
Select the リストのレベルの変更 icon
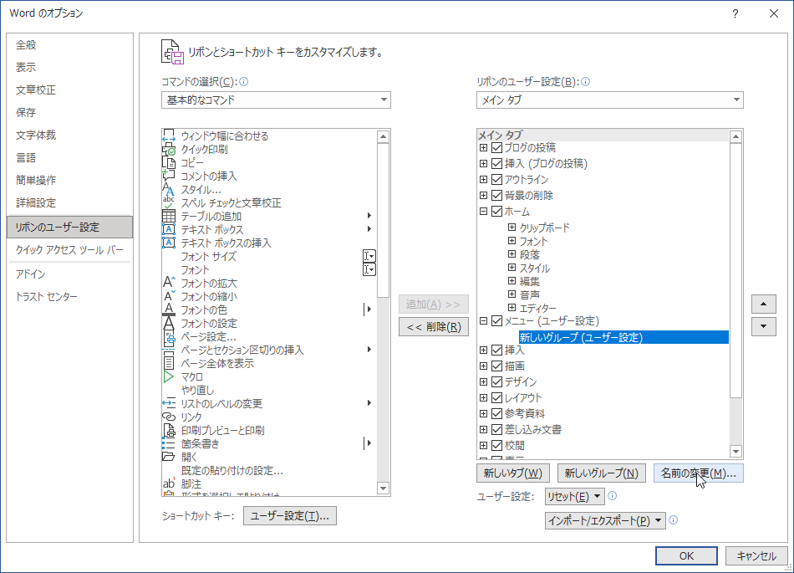[169, 403]
